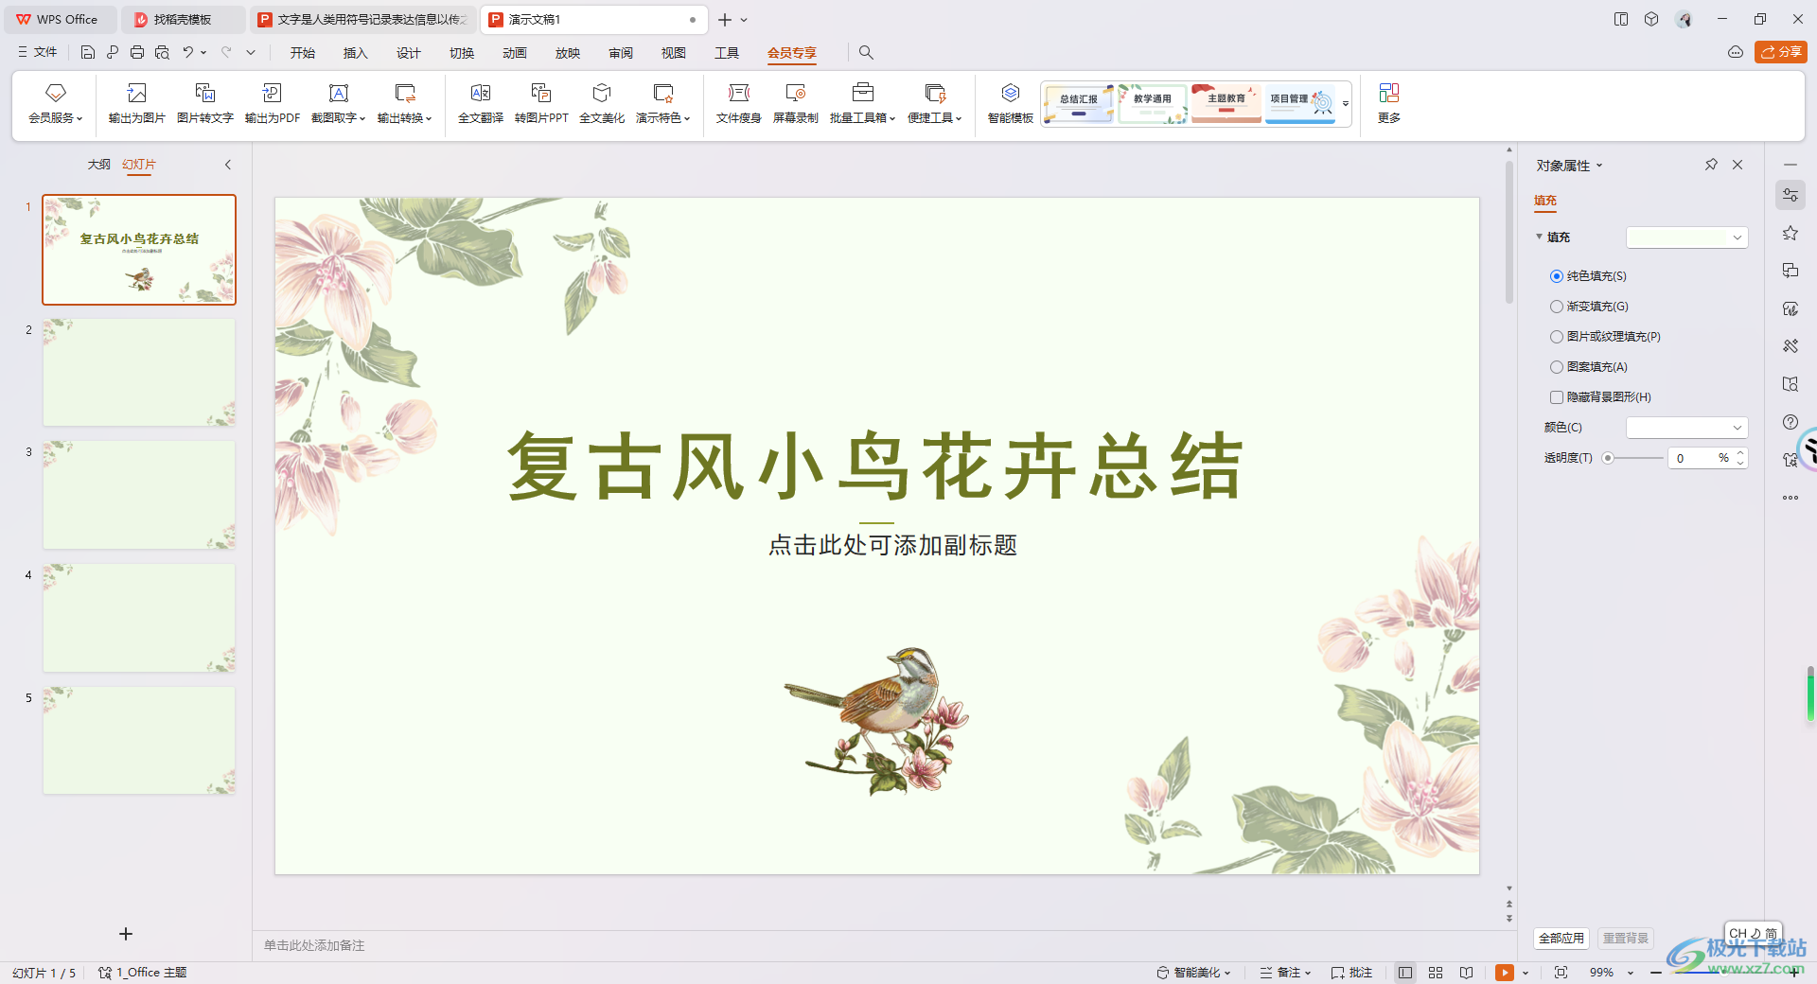
Task: Click the 重置背景 button
Action: pos(1626,939)
